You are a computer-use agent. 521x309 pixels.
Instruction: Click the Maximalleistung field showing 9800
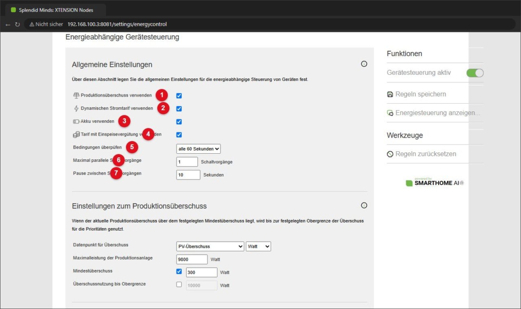[x=192, y=259]
